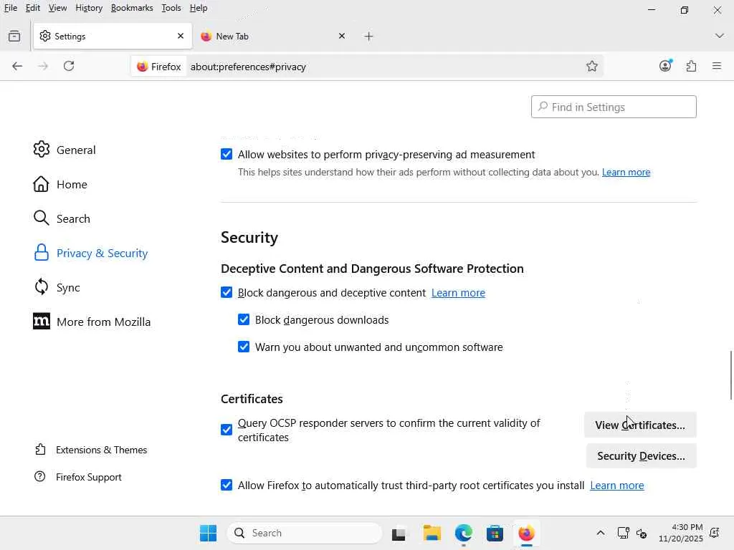
Task: Open the list all tabs view
Action: (14, 36)
